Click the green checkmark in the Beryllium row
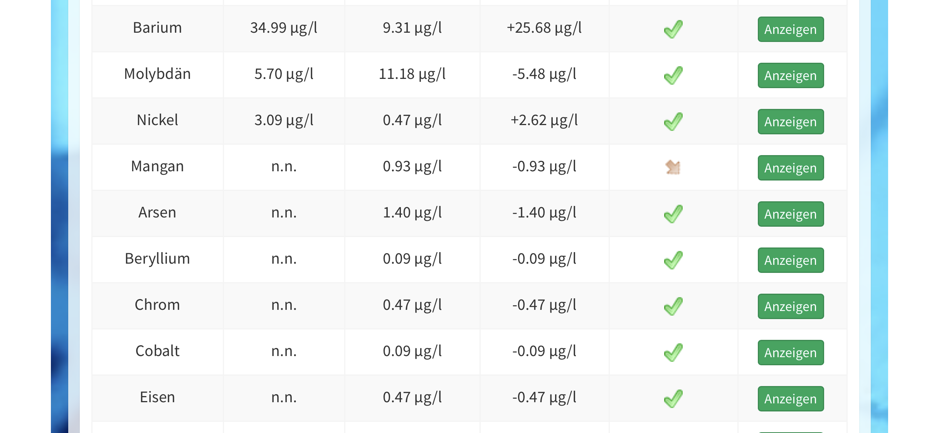 point(673,260)
